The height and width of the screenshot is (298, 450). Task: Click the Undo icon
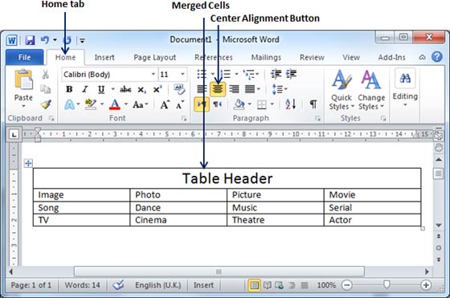[45, 40]
